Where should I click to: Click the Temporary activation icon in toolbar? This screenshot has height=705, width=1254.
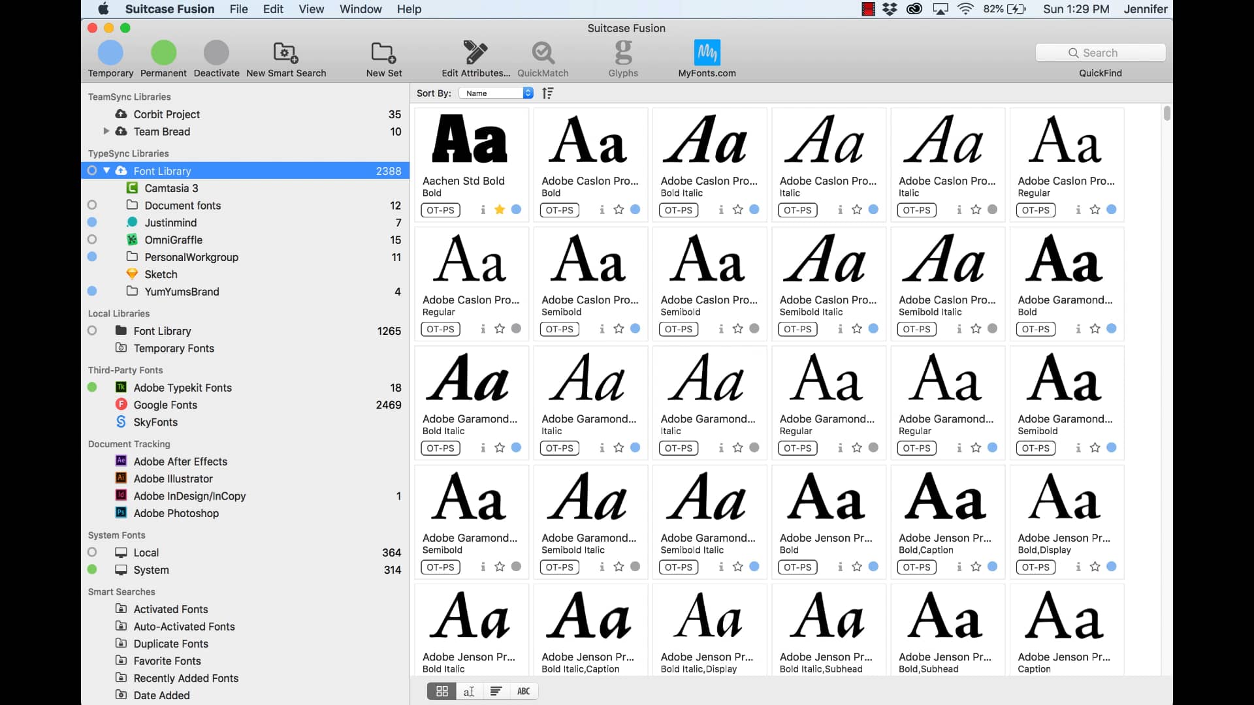[110, 52]
